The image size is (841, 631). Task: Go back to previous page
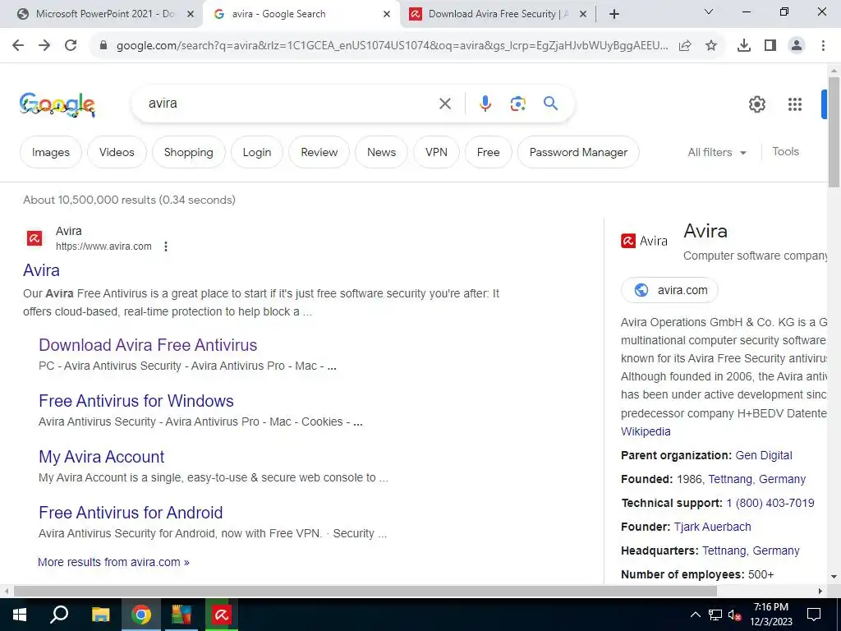[18, 46]
